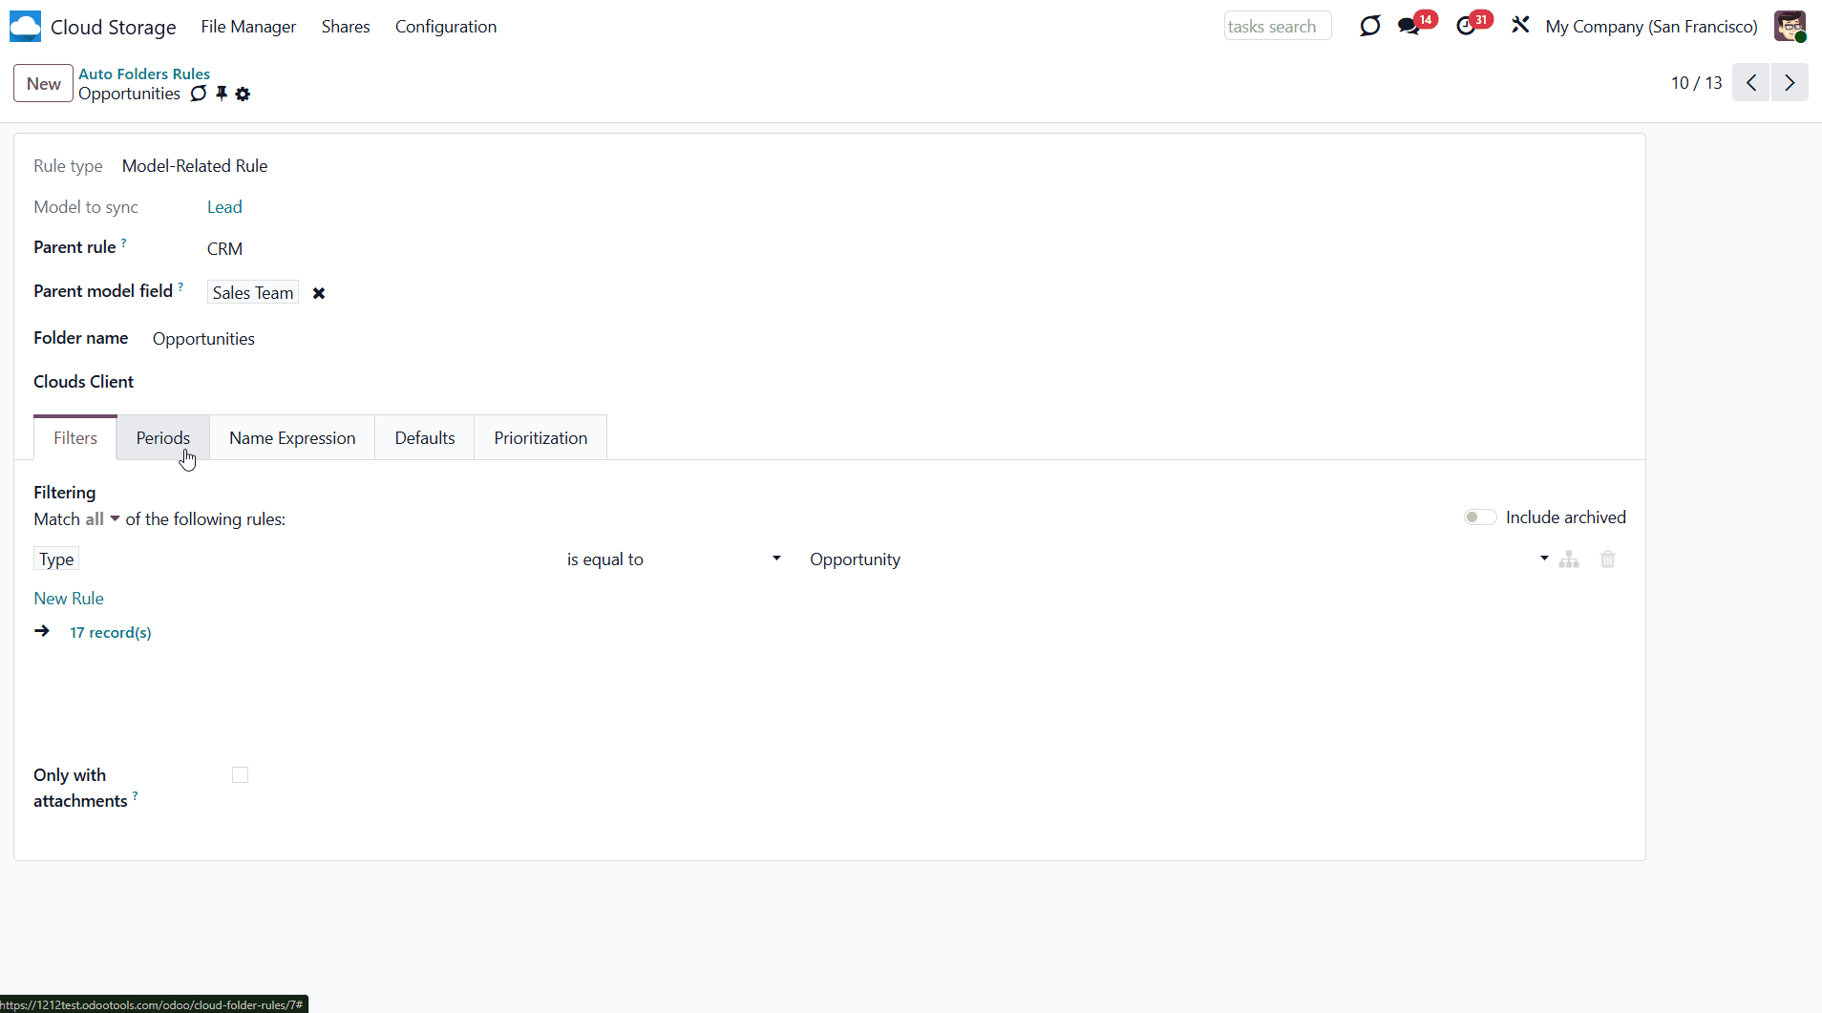This screenshot has height=1013, width=1822.
Task: Focus the tasks search input field
Action: pos(1277,27)
